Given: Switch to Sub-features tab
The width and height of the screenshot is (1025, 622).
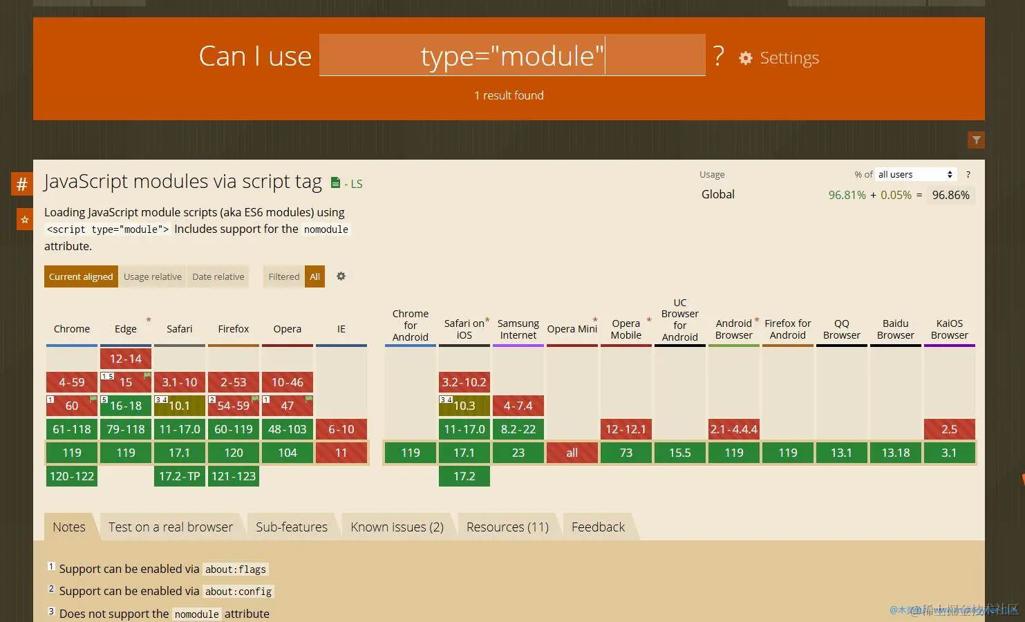Looking at the screenshot, I should [292, 527].
